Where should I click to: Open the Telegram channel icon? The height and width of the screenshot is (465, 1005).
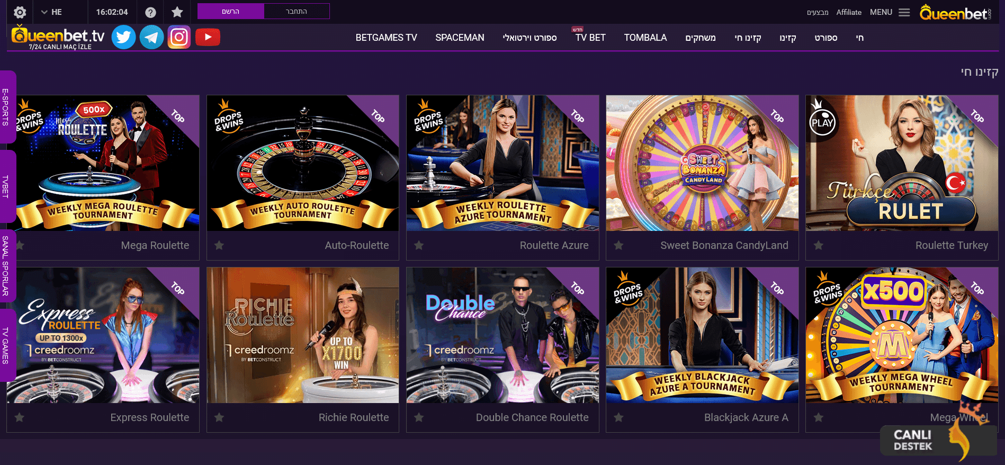151,37
